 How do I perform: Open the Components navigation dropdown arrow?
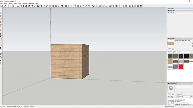(x=174, y=96)
